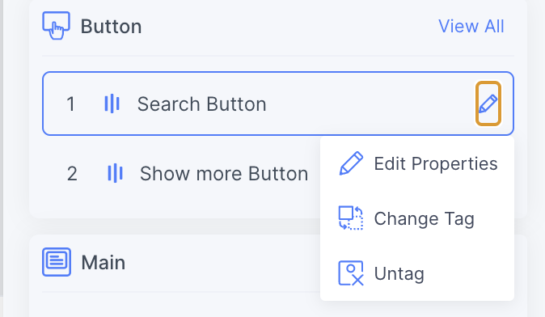Click the swap squares icon beside Change Tag
This screenshot has height=317, width=545.
coord(351,218)
